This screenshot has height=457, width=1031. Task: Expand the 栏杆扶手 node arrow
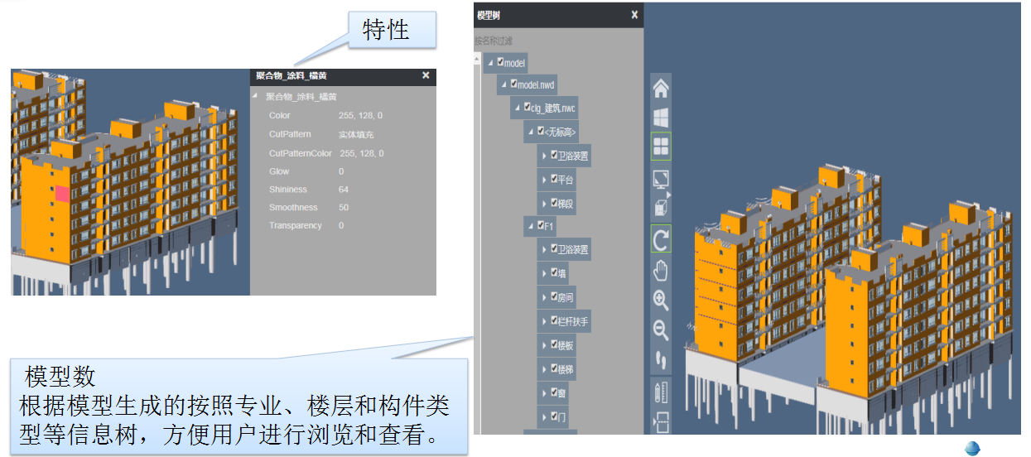point(544,321)
